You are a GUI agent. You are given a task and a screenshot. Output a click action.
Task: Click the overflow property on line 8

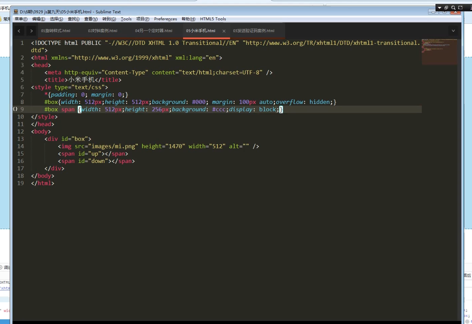(x=289, y=102)
